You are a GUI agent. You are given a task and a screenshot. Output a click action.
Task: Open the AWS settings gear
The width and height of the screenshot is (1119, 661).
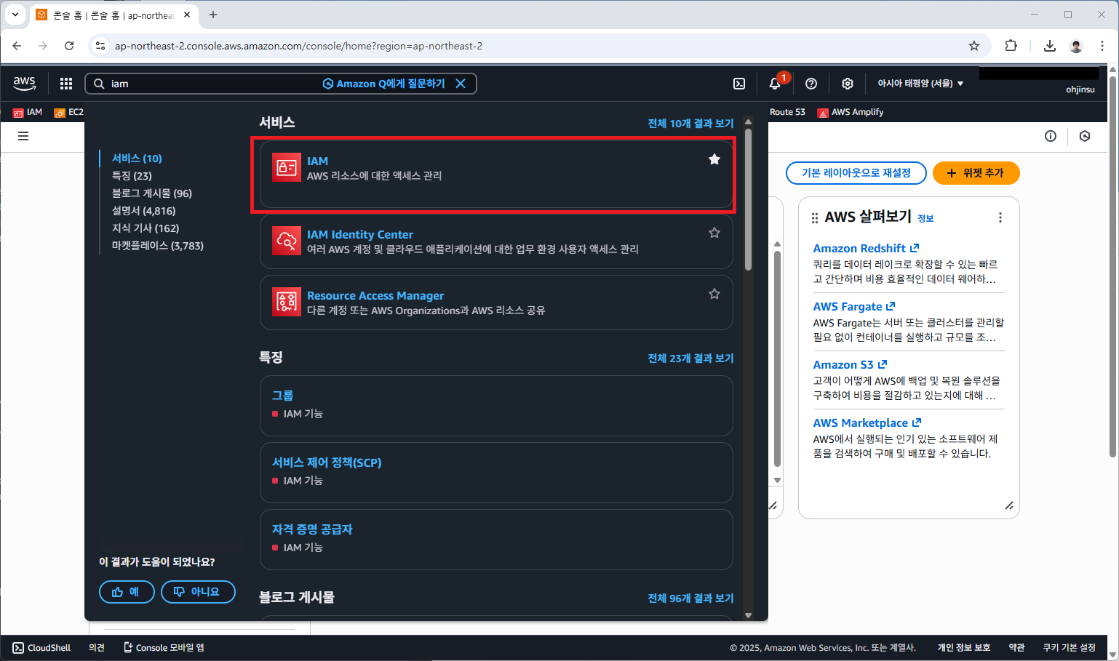847,83
